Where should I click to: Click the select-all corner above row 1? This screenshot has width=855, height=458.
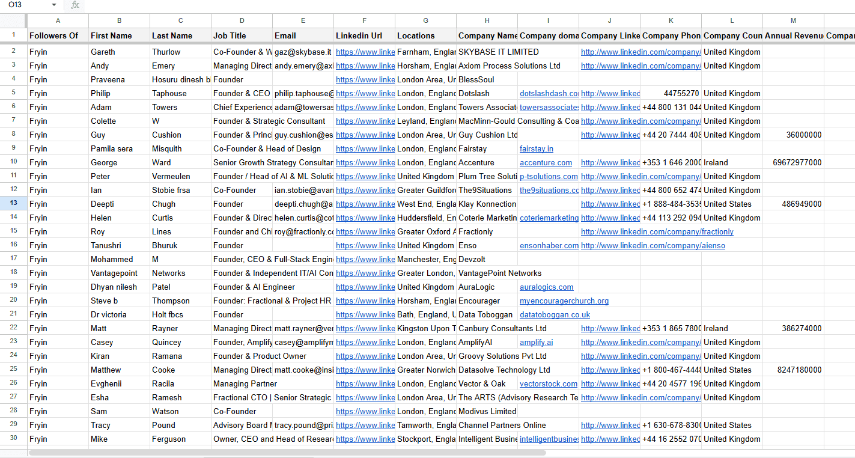[14, 20]
